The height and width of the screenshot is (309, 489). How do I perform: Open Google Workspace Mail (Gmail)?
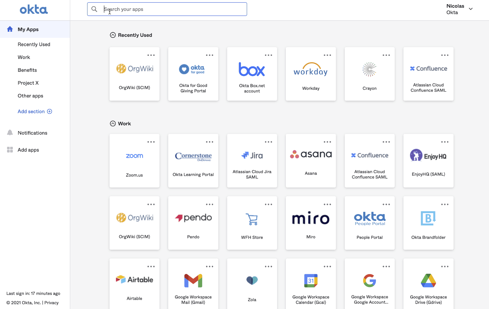point(193,284)
